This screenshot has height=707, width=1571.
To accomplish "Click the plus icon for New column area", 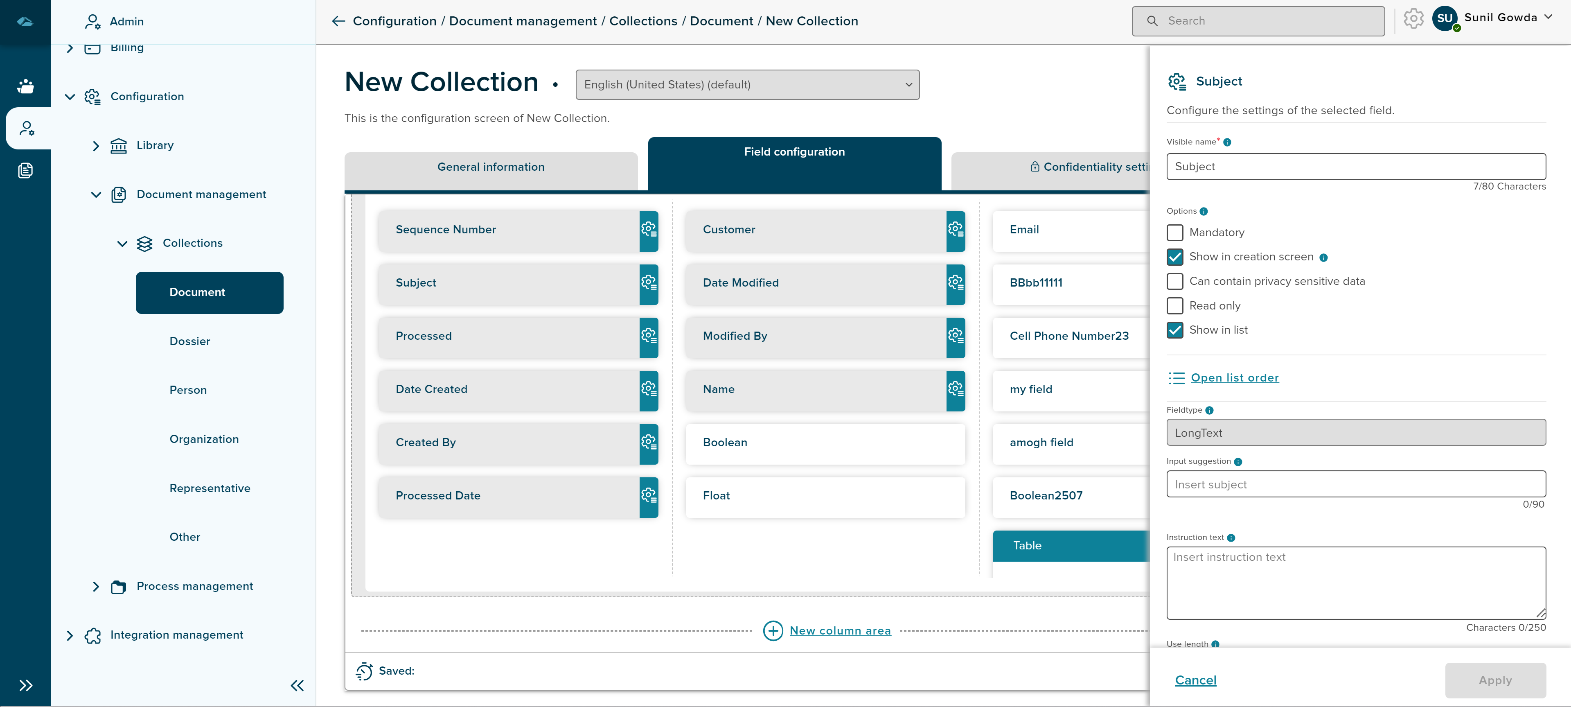I will tap(773, 631).
